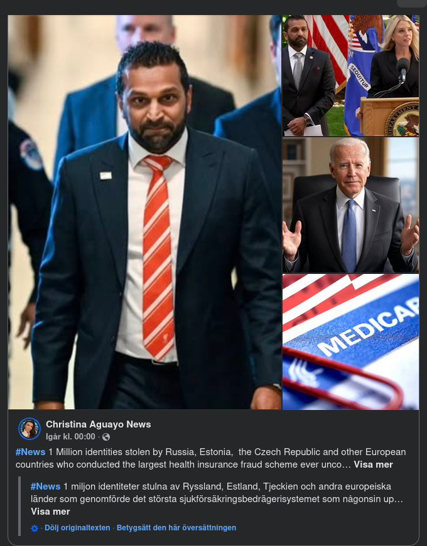The height and width of the screenshot is (546, 427).
Task: Open the Medicare card photo
Action: click(x=350, y=342)
